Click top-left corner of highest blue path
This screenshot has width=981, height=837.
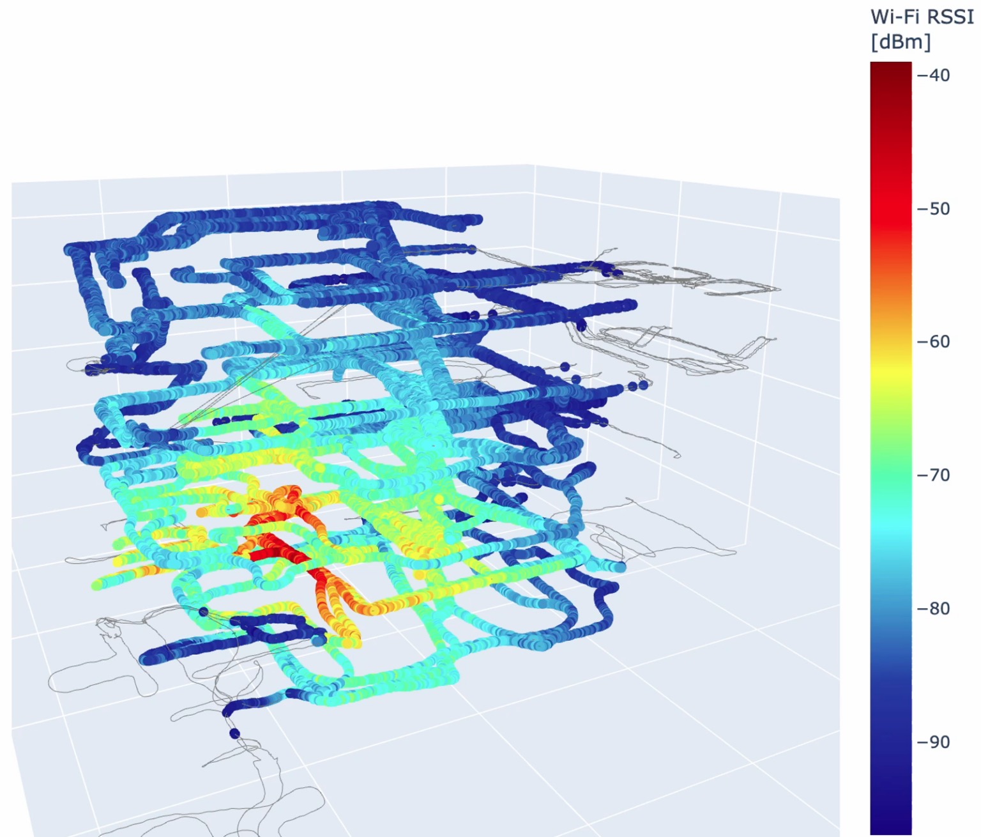coord(70,249)
